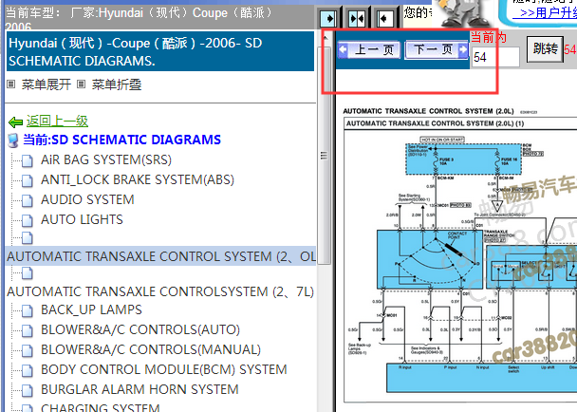This screenshot has width=577, height=412.
Task: Click the blue Hyundai Coupe 2006 SD SCHEMATIC DIAGRAMS header
Action: pos(160,51)
